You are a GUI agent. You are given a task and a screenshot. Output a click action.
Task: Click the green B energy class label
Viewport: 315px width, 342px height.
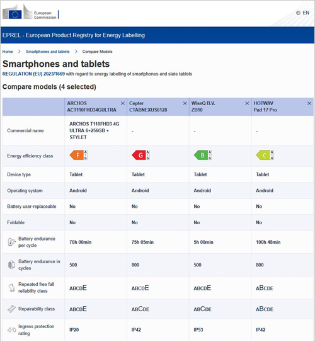tap(203, 155)
